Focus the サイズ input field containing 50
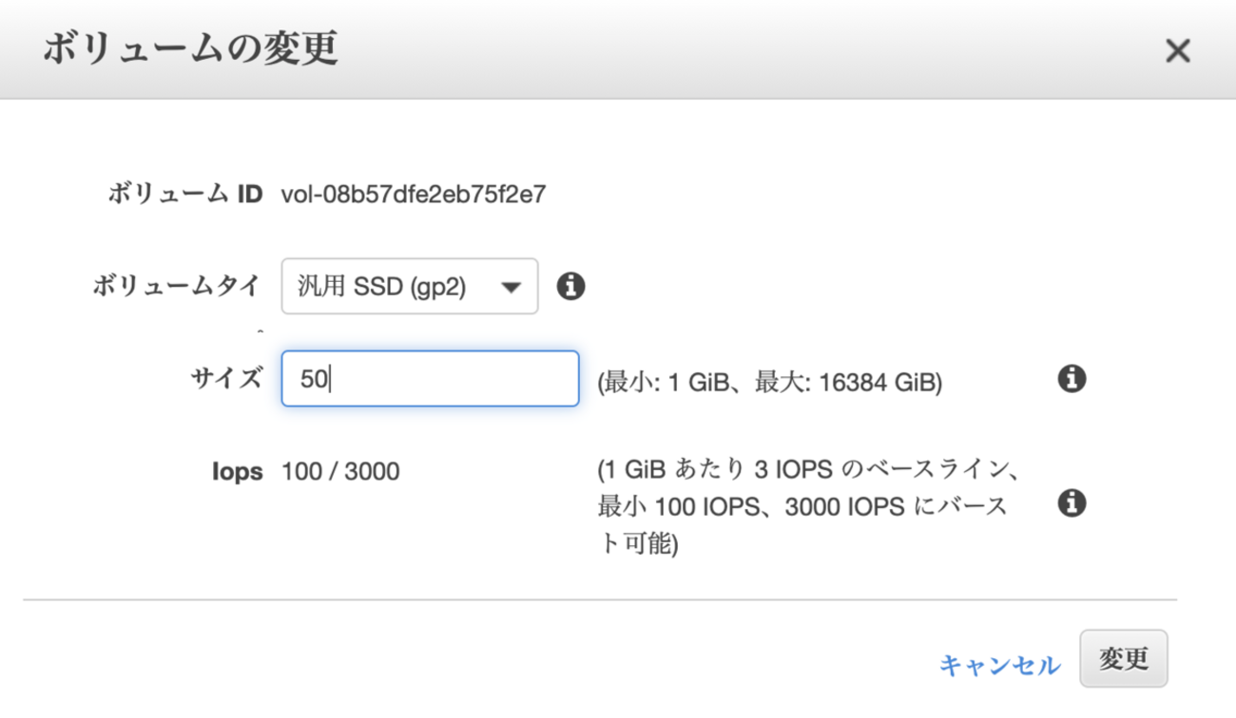This screenshot has height=718, width=1236. pos(430,379)
